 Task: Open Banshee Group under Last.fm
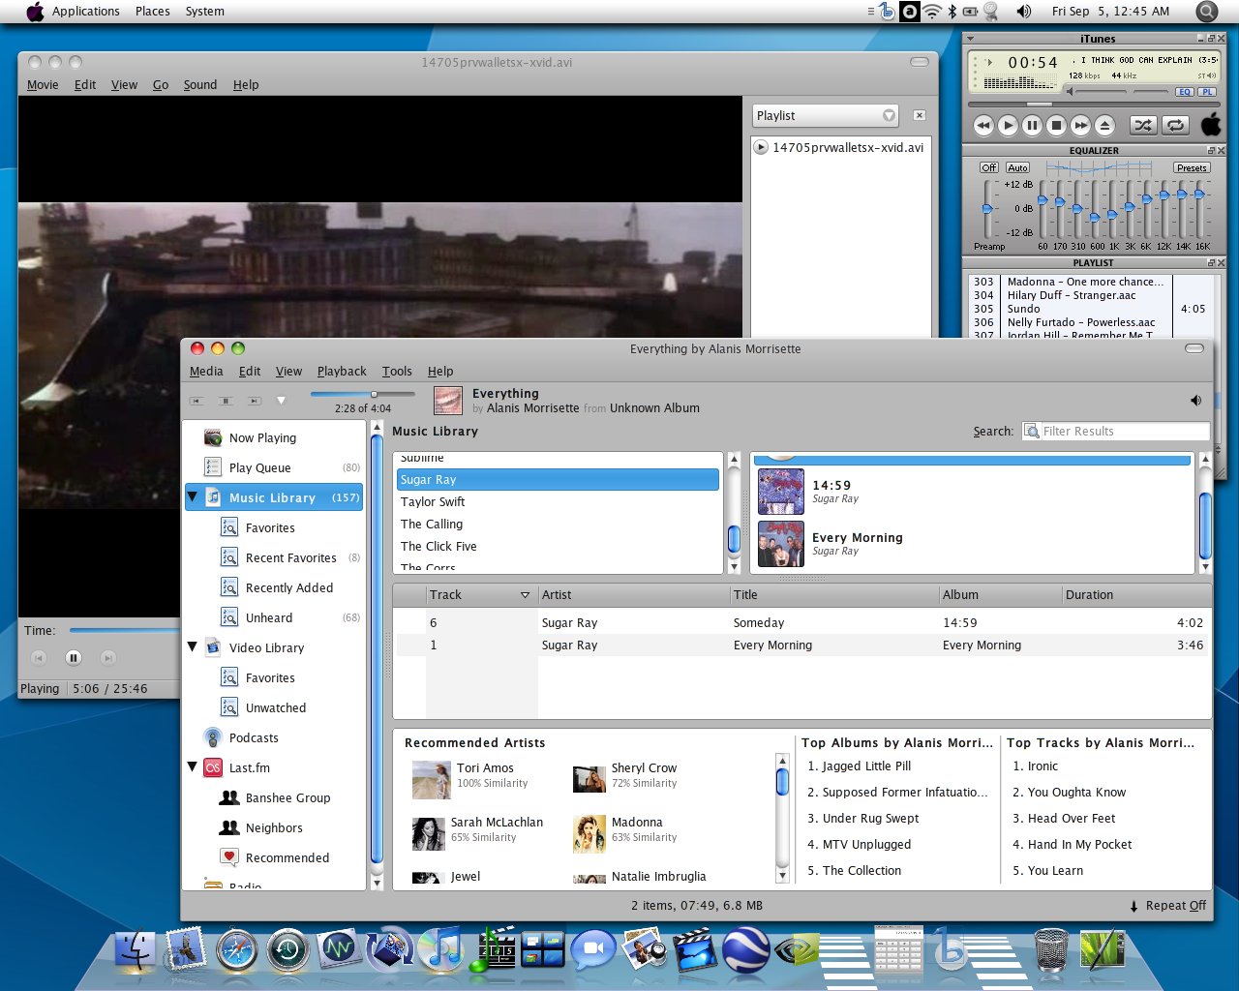[287, 797]
